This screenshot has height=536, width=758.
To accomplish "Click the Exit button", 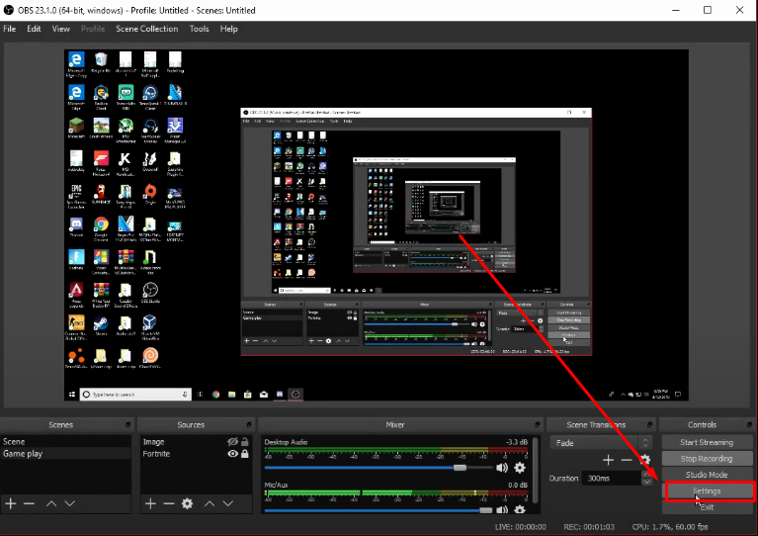I will coord(707,507).
